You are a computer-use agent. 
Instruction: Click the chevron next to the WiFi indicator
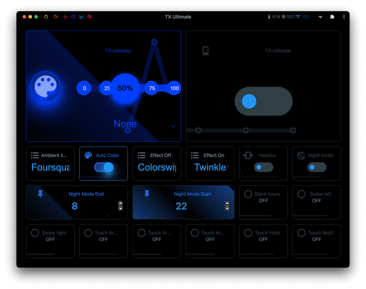click(320, 17)
